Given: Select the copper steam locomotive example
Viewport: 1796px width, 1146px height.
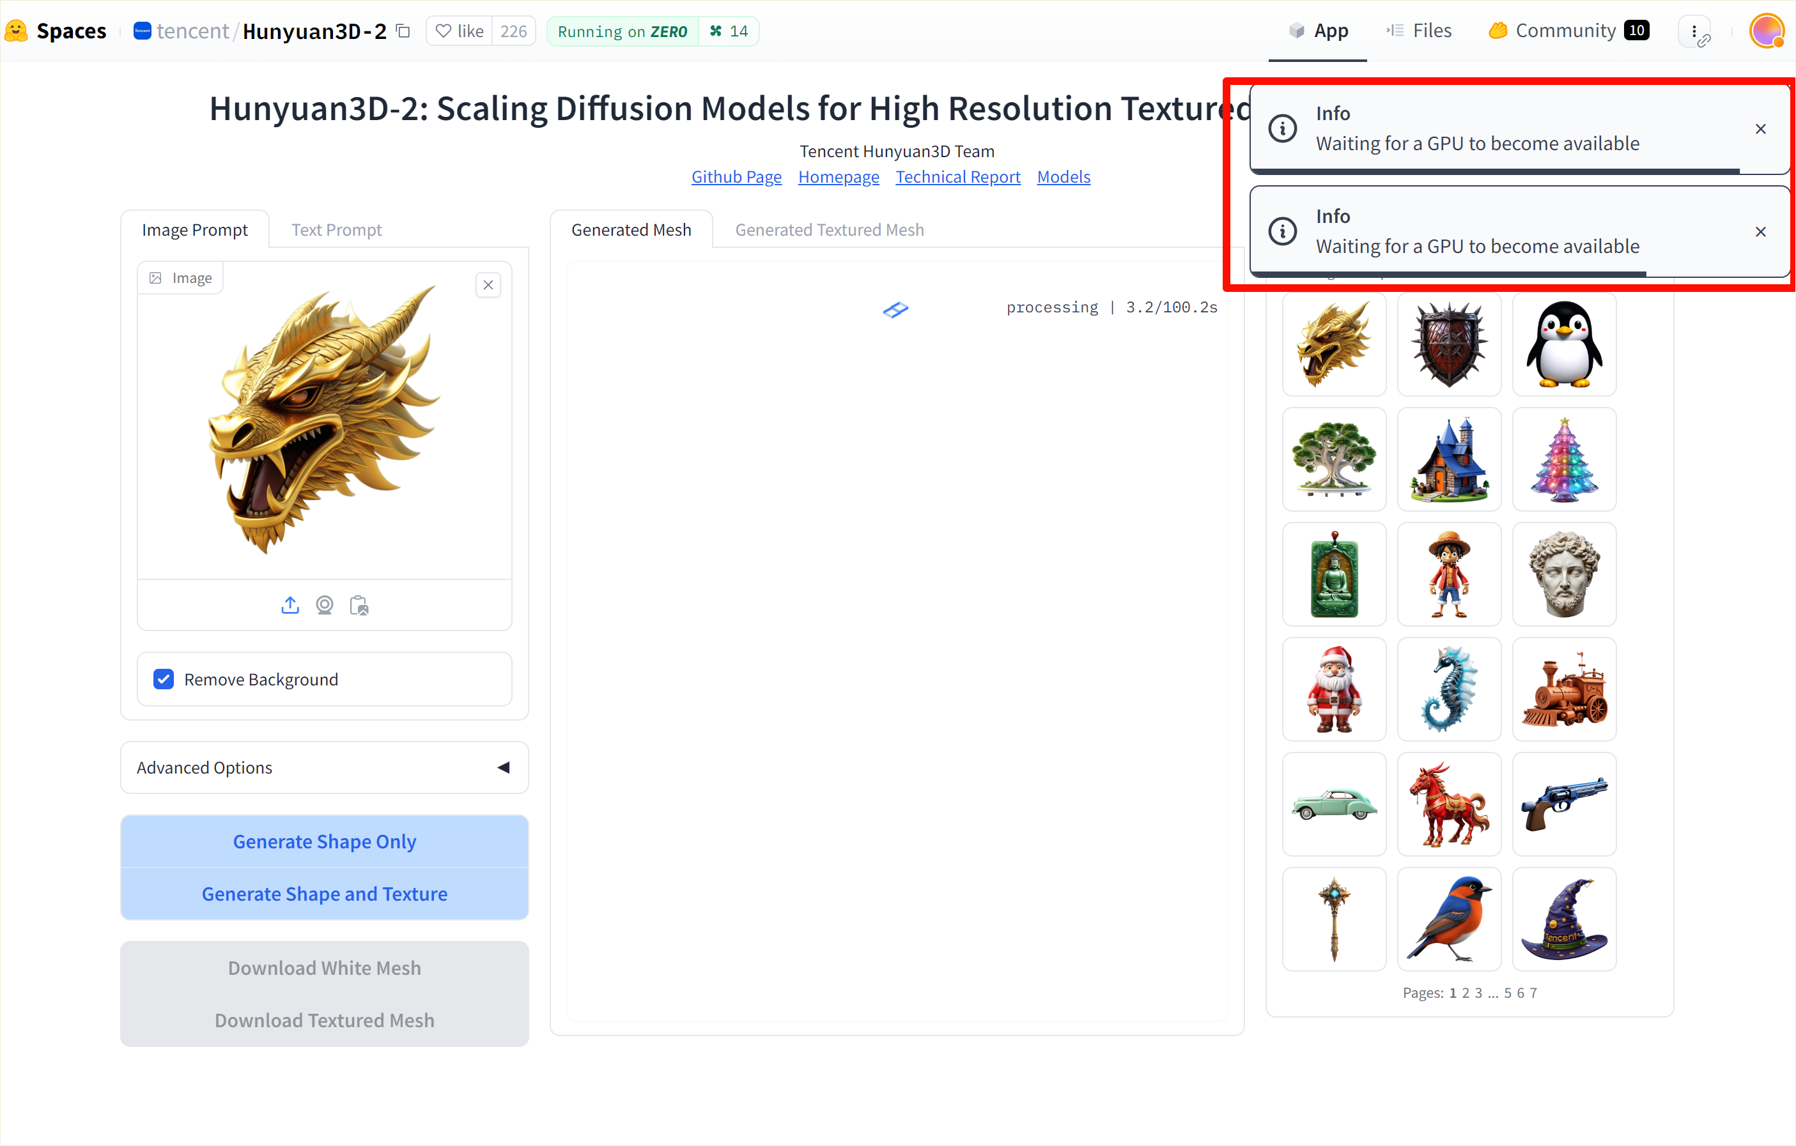Looking at the screenshot, I should (x=1564, y=689).
